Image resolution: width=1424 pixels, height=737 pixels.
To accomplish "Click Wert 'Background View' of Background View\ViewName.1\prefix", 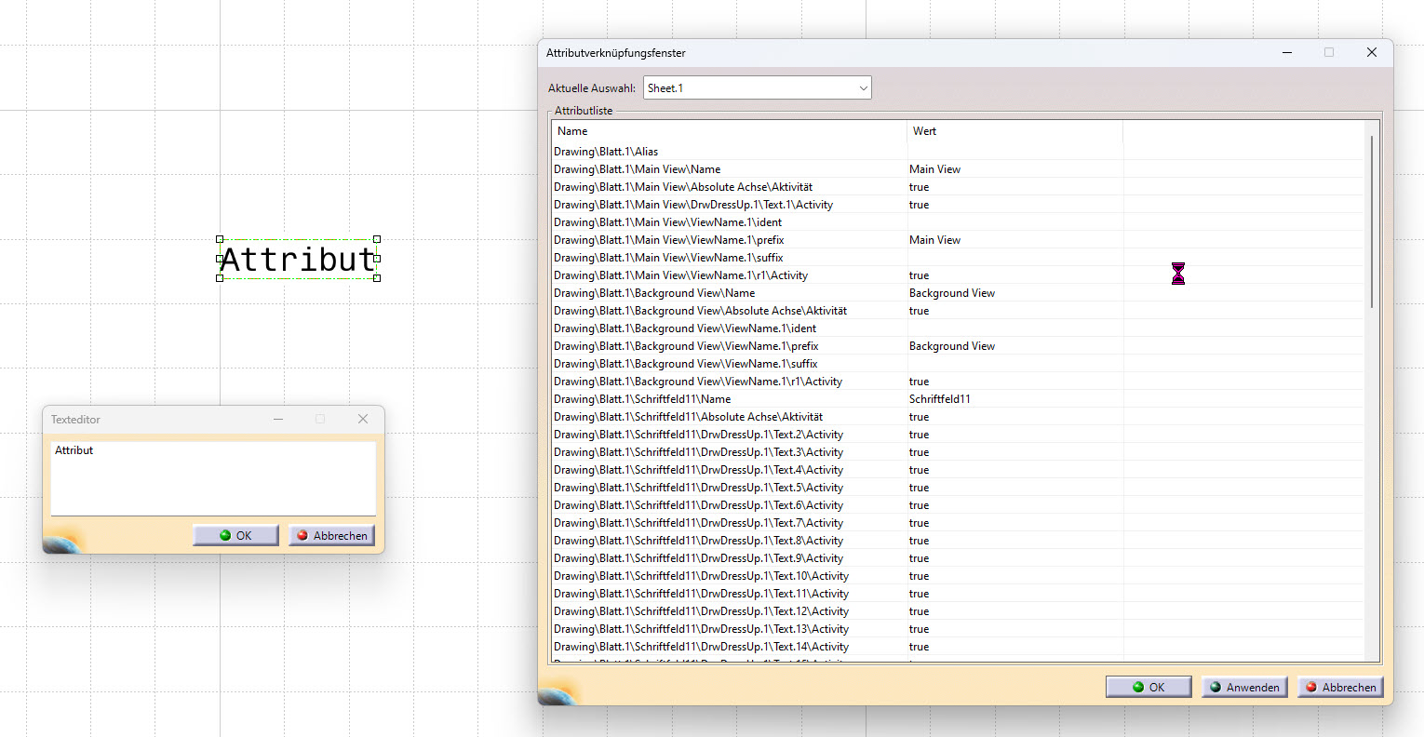I will 952,346.
